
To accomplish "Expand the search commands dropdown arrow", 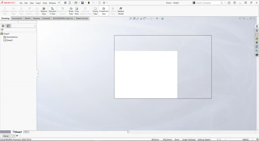I will [x=225, y=3].
